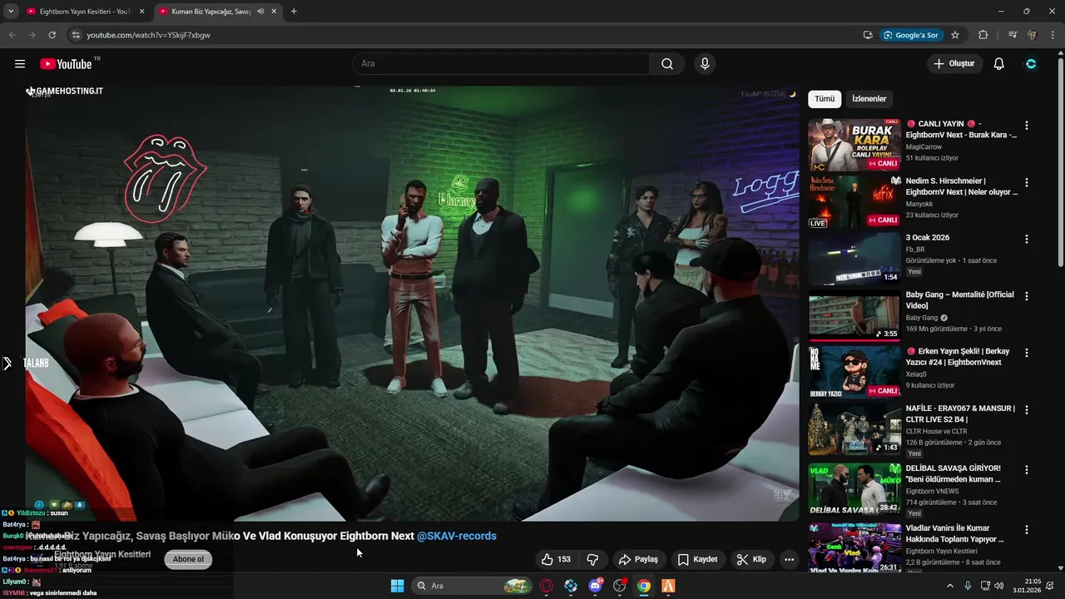
Task: Select the Kuman Biz Yapıcağız tab
Action: click(x=211, y=11)
